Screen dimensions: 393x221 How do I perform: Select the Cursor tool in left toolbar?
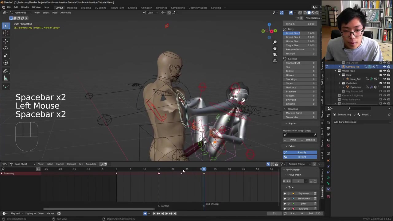coord(6,33)
